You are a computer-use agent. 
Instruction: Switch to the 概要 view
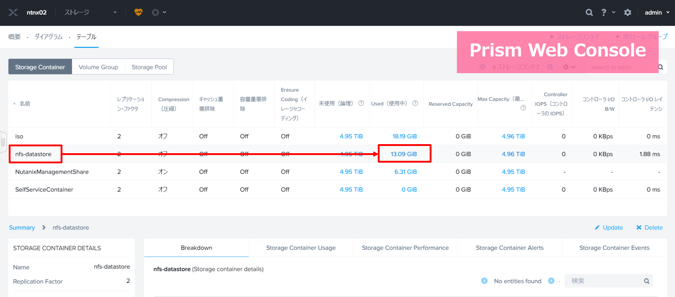coord(15,37)
